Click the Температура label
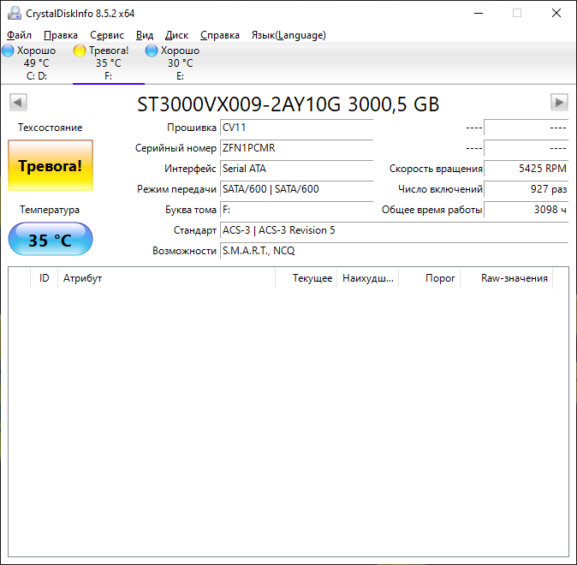This screenshot has width=577, height=565. (x=50, y=211)
